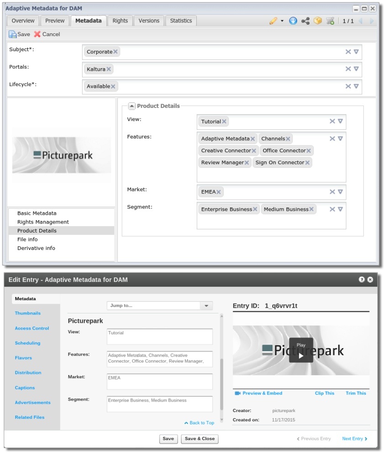Open the Versions tab

[149, 21]
